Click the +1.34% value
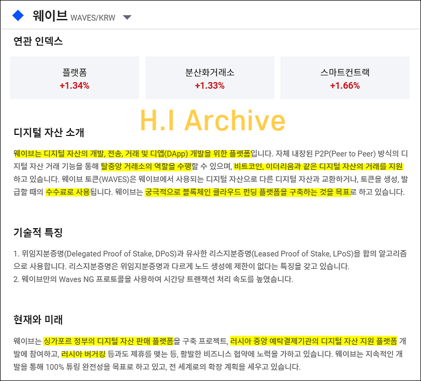421x381 pixels. [75, 85]
